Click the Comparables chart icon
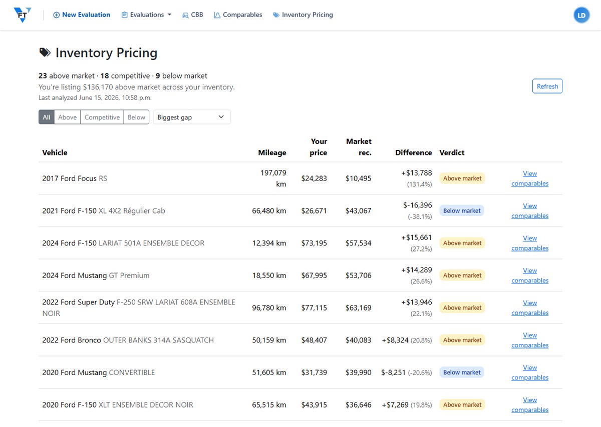 (x=217, y=15)
